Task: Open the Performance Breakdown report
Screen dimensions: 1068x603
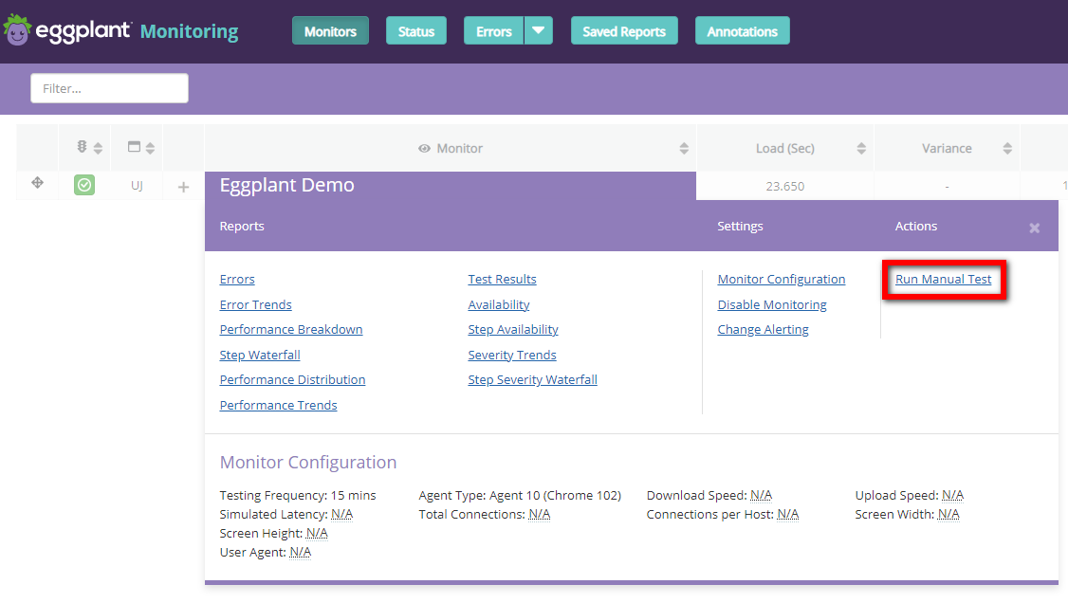Action: 291,329
